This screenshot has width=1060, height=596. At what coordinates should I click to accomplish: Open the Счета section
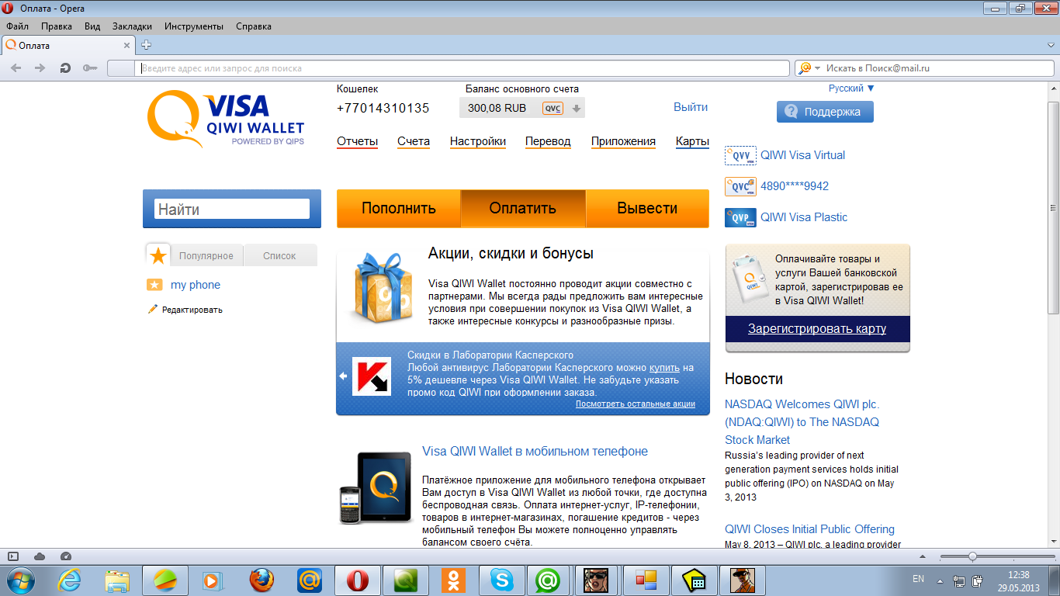click(414, 141)
